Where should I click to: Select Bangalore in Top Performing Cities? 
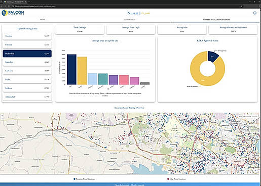pyautogui.click(x=27, y=62)
